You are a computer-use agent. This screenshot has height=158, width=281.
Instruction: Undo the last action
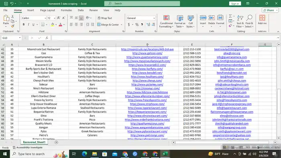(12, 3)
